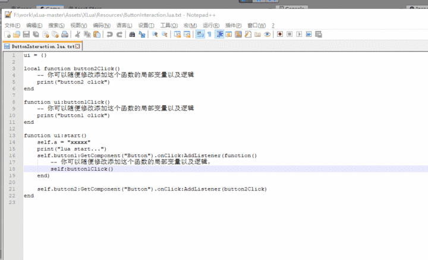The width and height of the screenshot is (428, 260).
Task: Click line number 23 in margin
Action: tap(12, 202)
